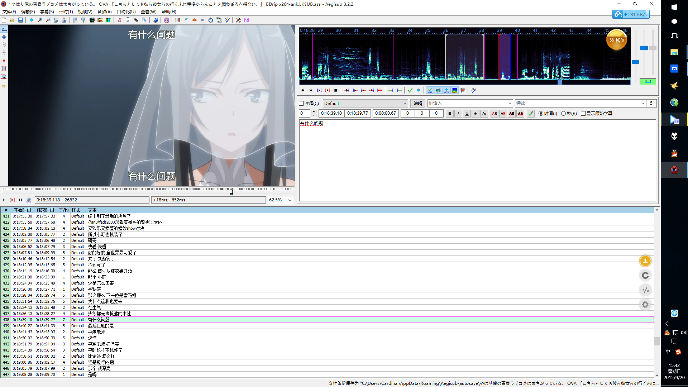Open the 自动化(U) menu
Image resolution: width=688 pixels, height=387 pixels.
click(126, 12)
